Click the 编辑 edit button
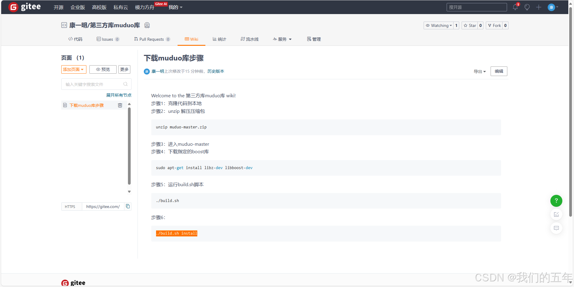This screenshot has height=287, width=574. (x=499, y=71)
